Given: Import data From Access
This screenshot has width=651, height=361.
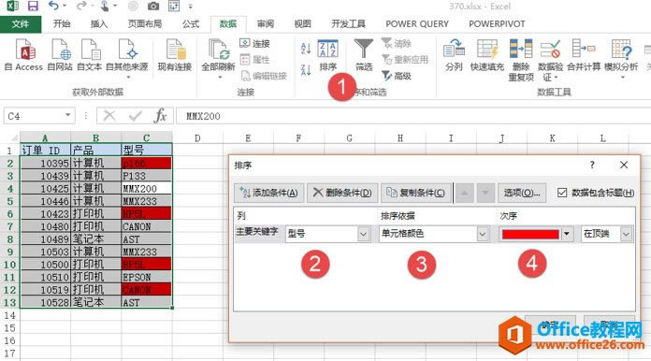Looking at the screenshot, I should click(x=24, y=55).
